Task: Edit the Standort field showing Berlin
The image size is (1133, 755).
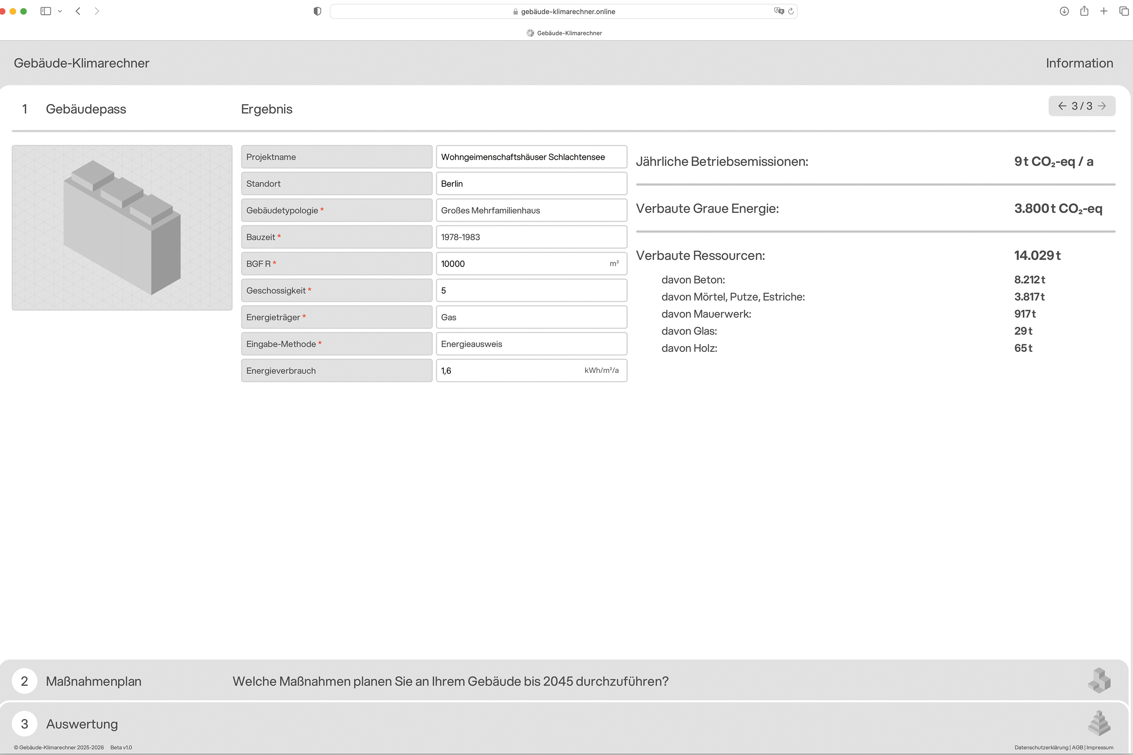Action: [x=531, y=184]
